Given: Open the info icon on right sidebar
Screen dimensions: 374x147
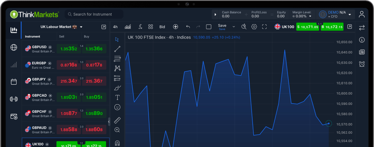Looking at the screenshot, I should click(362, 40).
